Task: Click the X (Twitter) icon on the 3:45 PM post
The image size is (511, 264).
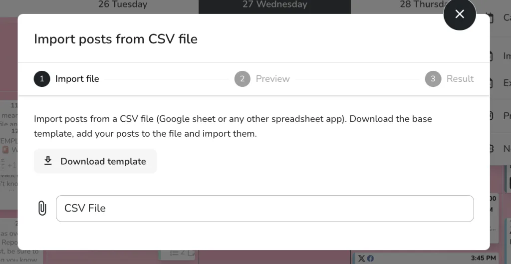Action: point(361,259)
